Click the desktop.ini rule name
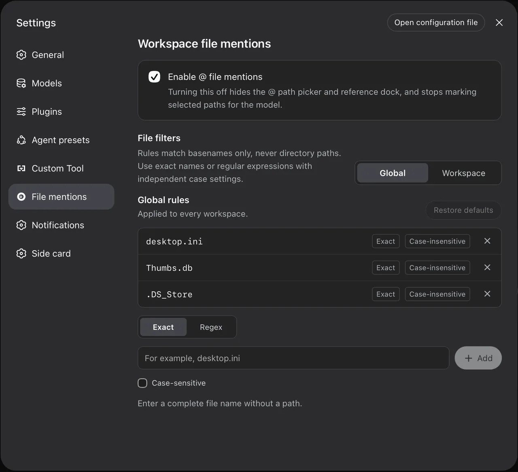 pyautogui.click(x=174, y=242)
